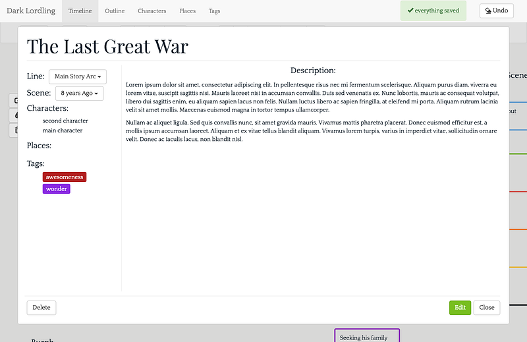Click the Description heading
This screenshot has width=527, height=342.
point(313,71)
